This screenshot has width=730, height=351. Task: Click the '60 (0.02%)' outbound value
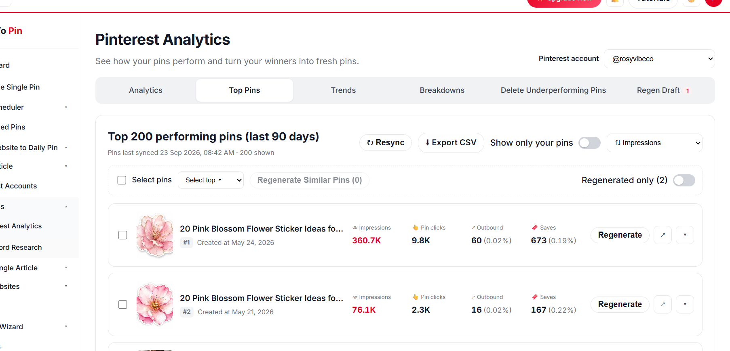pos(492,240)
